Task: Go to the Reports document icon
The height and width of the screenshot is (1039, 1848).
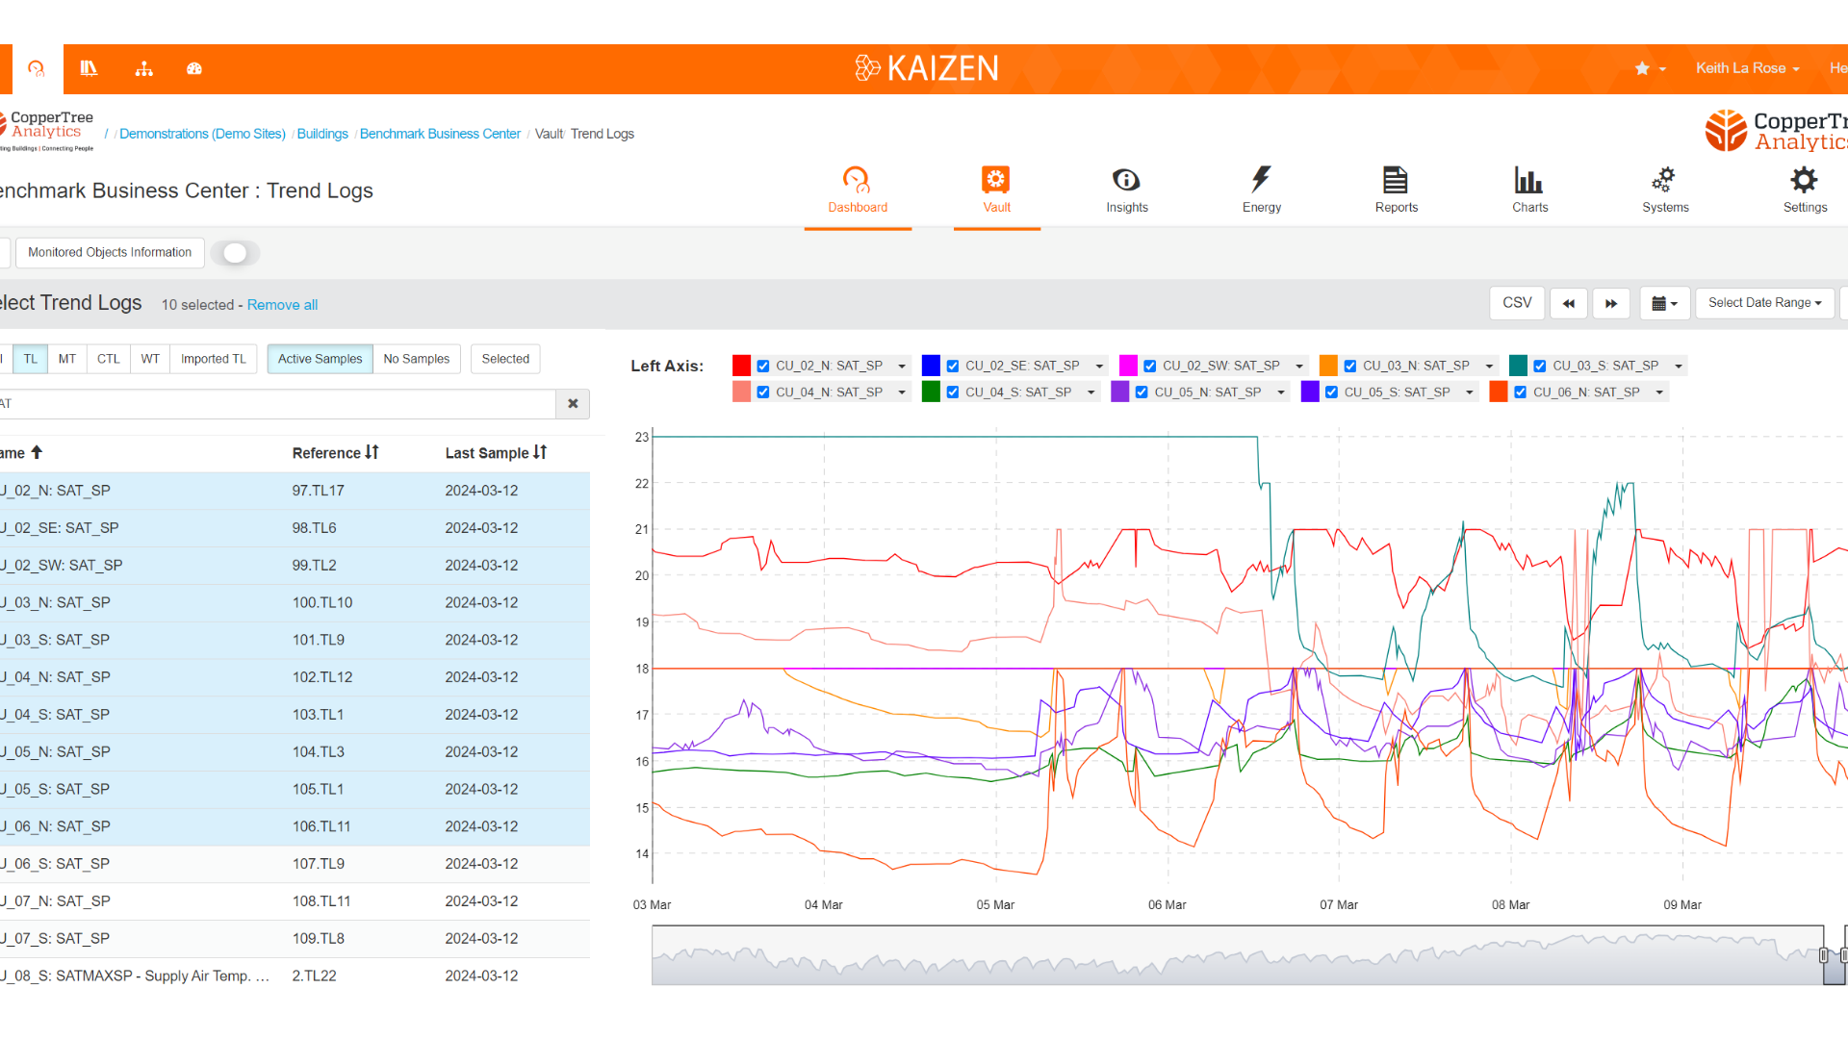Action: (x=1396, y=180)
